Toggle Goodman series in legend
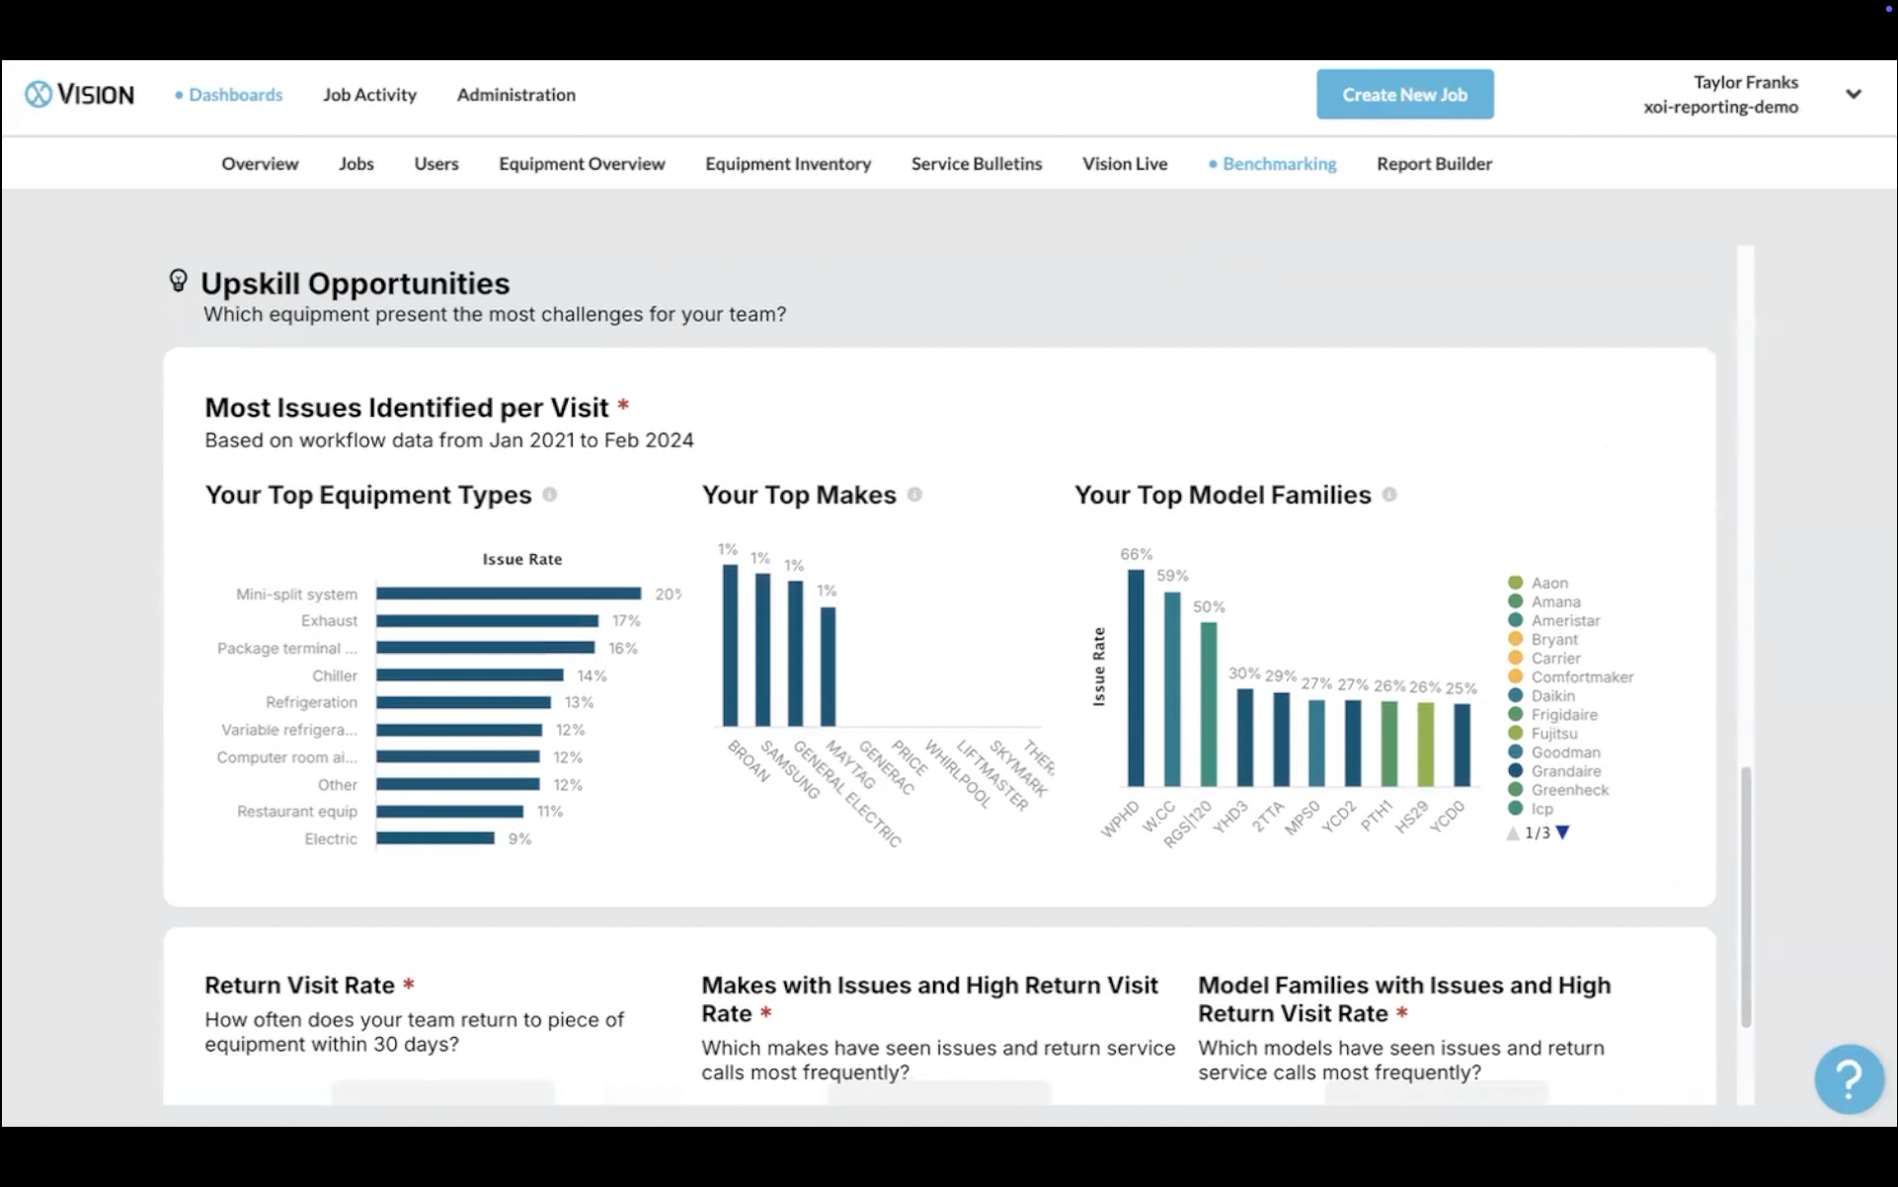1898x1187 pixels. pos(1565,752)
